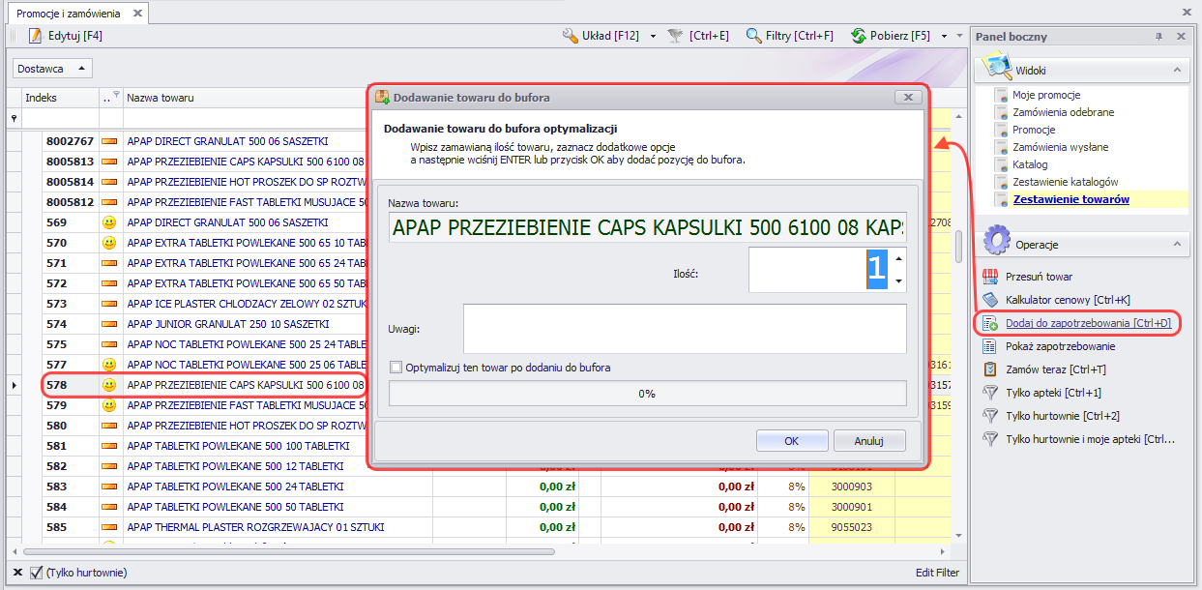The height and width of the screenshot is (590, 1202).
Task: Click the Pobierz [F5] refresh icon
Action: click(x=858, y=36)
